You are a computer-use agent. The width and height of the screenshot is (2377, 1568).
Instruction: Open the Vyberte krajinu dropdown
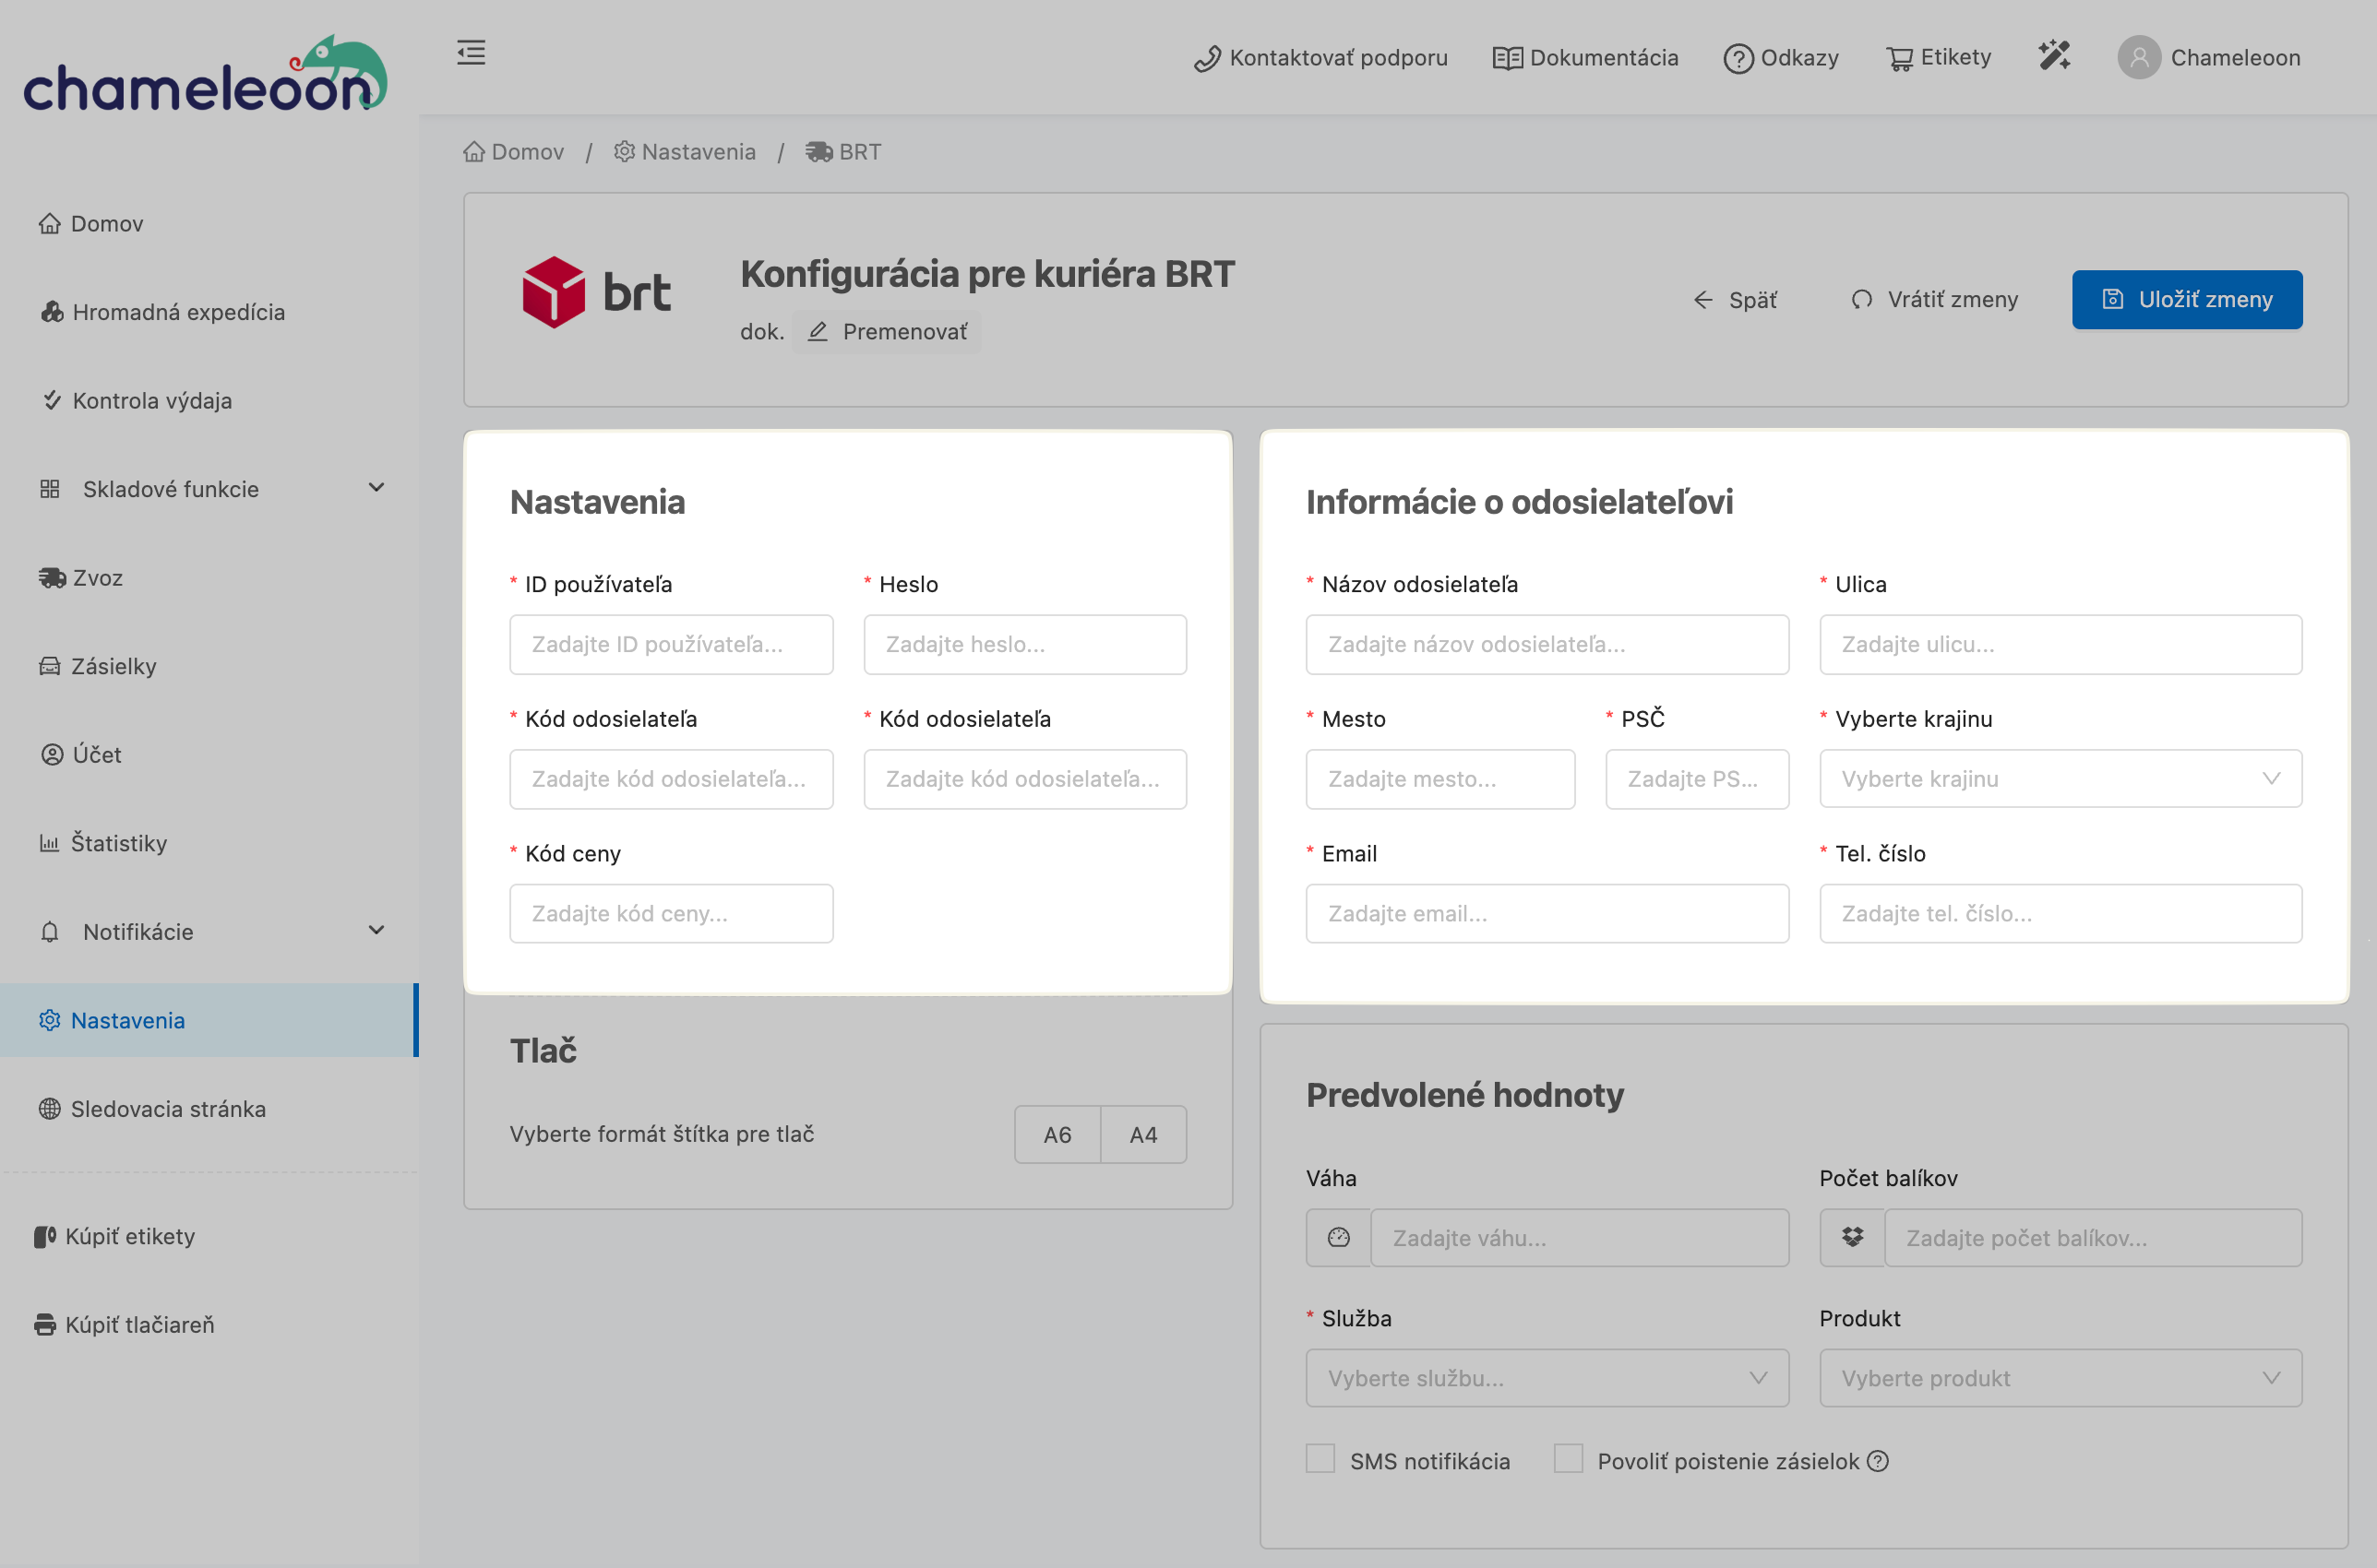[2060, 779]
